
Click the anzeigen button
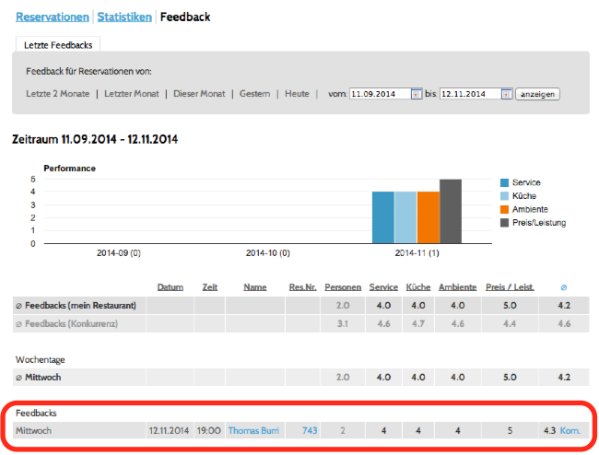click(x=537, y=94)
